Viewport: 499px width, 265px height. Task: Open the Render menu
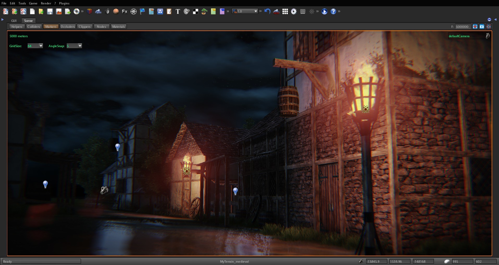tap(46, 3)
